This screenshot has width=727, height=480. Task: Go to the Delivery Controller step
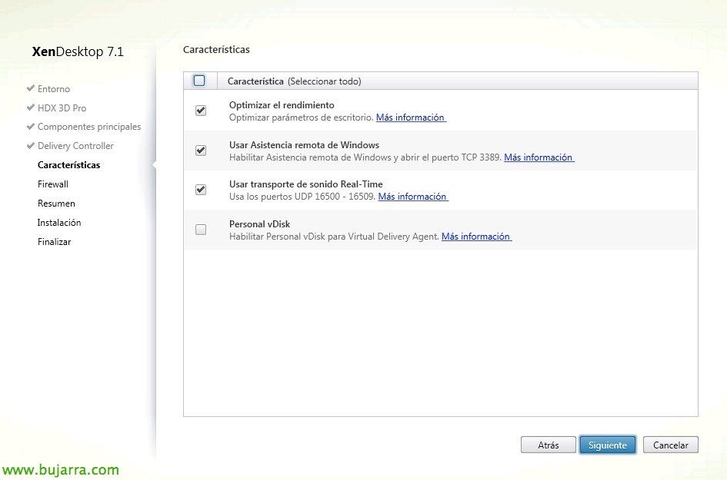point(75,146)
